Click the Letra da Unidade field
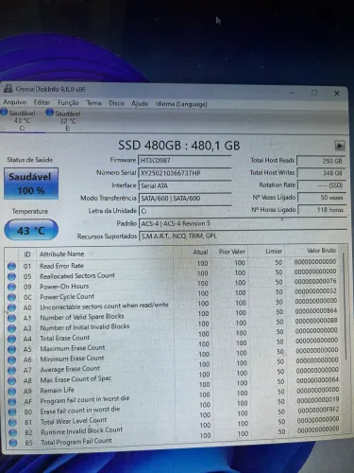The width and height of the screenshot is (354, 473). (x=185, y=211)
